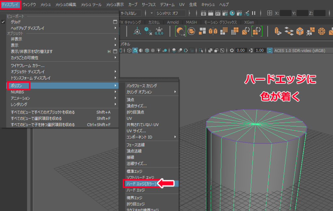
Task: Click the Mirror shelf icon
Action: 213,31
